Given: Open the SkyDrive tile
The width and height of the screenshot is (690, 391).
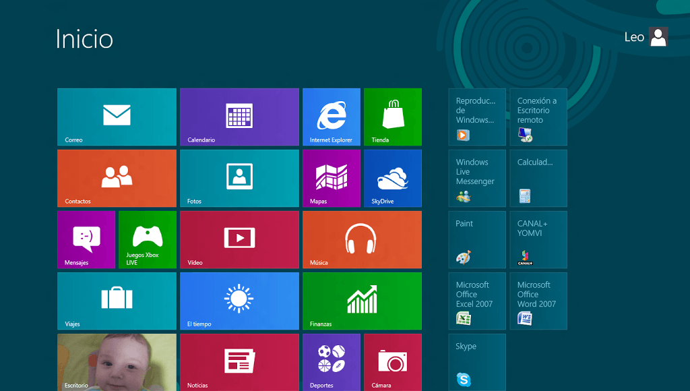Looking at the screenshot, I should click(393, 179).
